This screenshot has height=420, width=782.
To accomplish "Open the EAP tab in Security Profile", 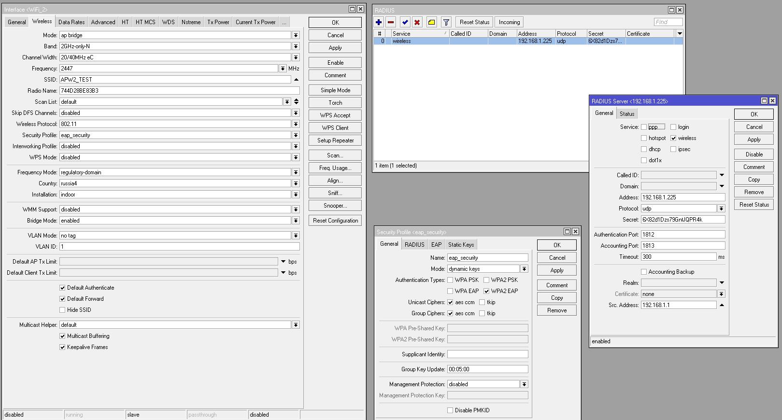I will coord(436,245).
